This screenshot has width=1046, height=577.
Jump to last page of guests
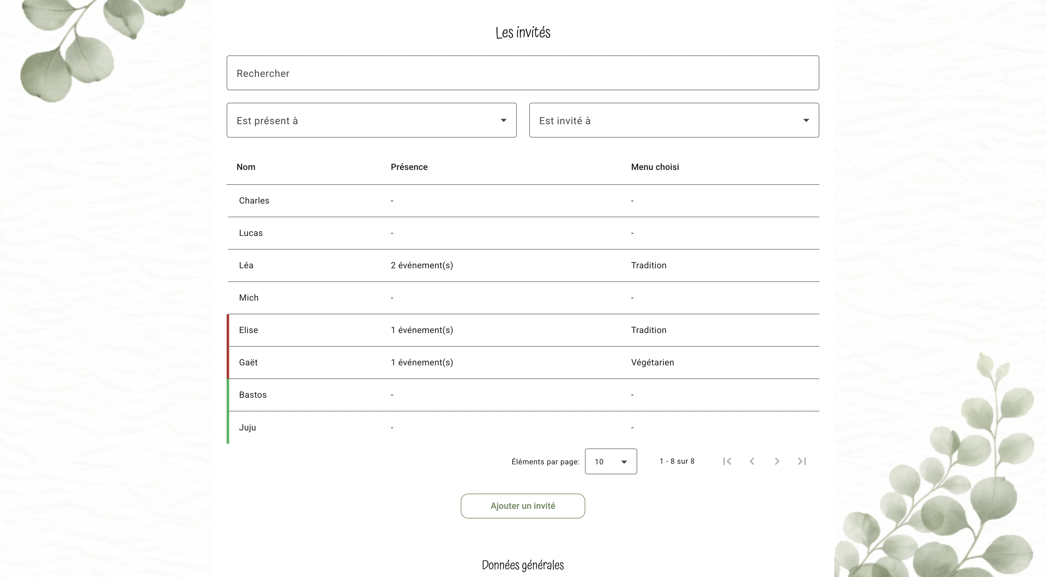pos(802,461)
